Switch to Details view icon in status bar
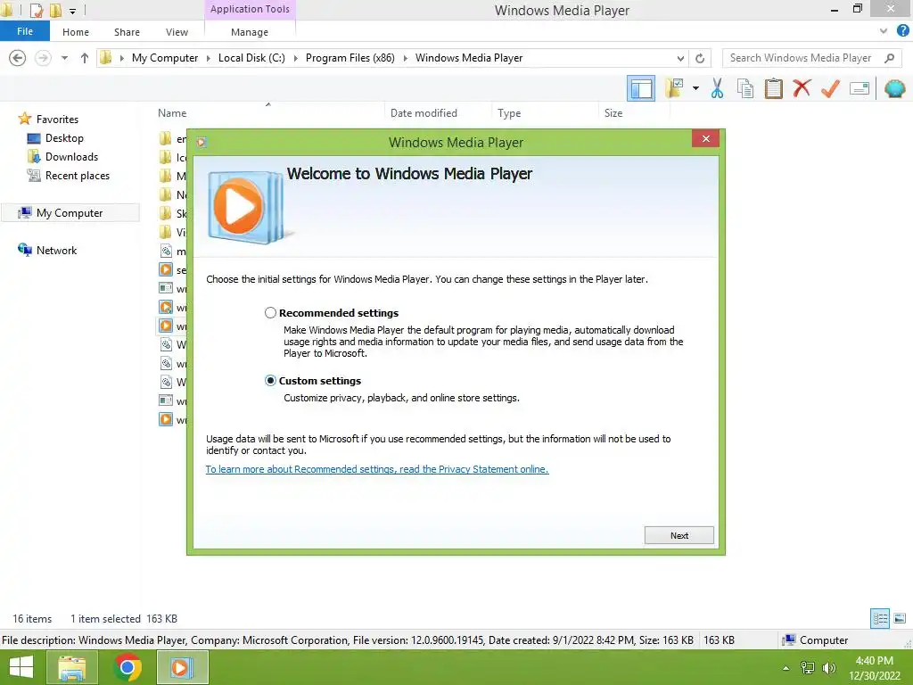The image size is (913, 685). click(x=880, y=619)
